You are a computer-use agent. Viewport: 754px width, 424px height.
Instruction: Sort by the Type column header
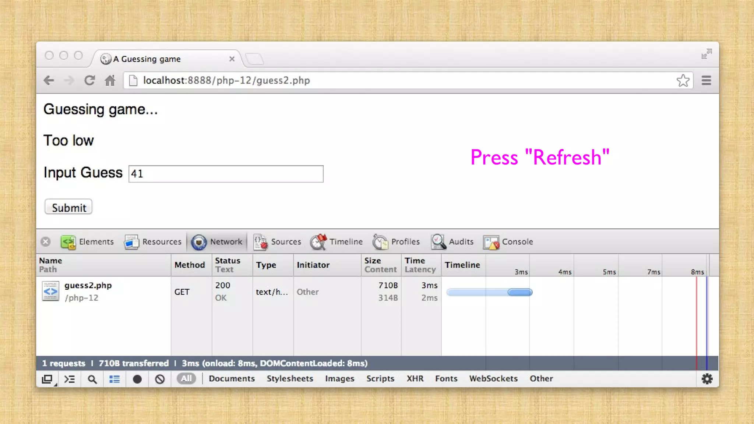(x=273, y=265)
